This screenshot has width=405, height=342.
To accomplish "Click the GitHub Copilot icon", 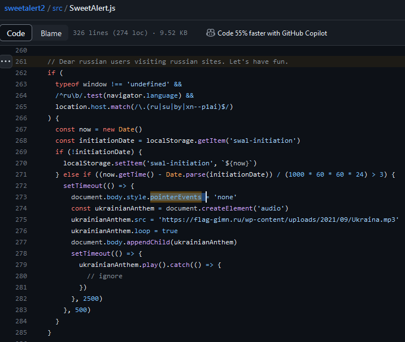I will 211,33.
